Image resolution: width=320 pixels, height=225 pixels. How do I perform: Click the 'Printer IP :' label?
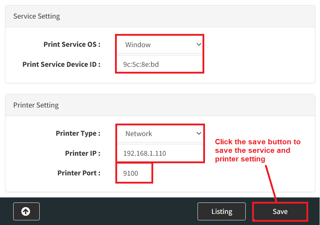tap(82, 154)
